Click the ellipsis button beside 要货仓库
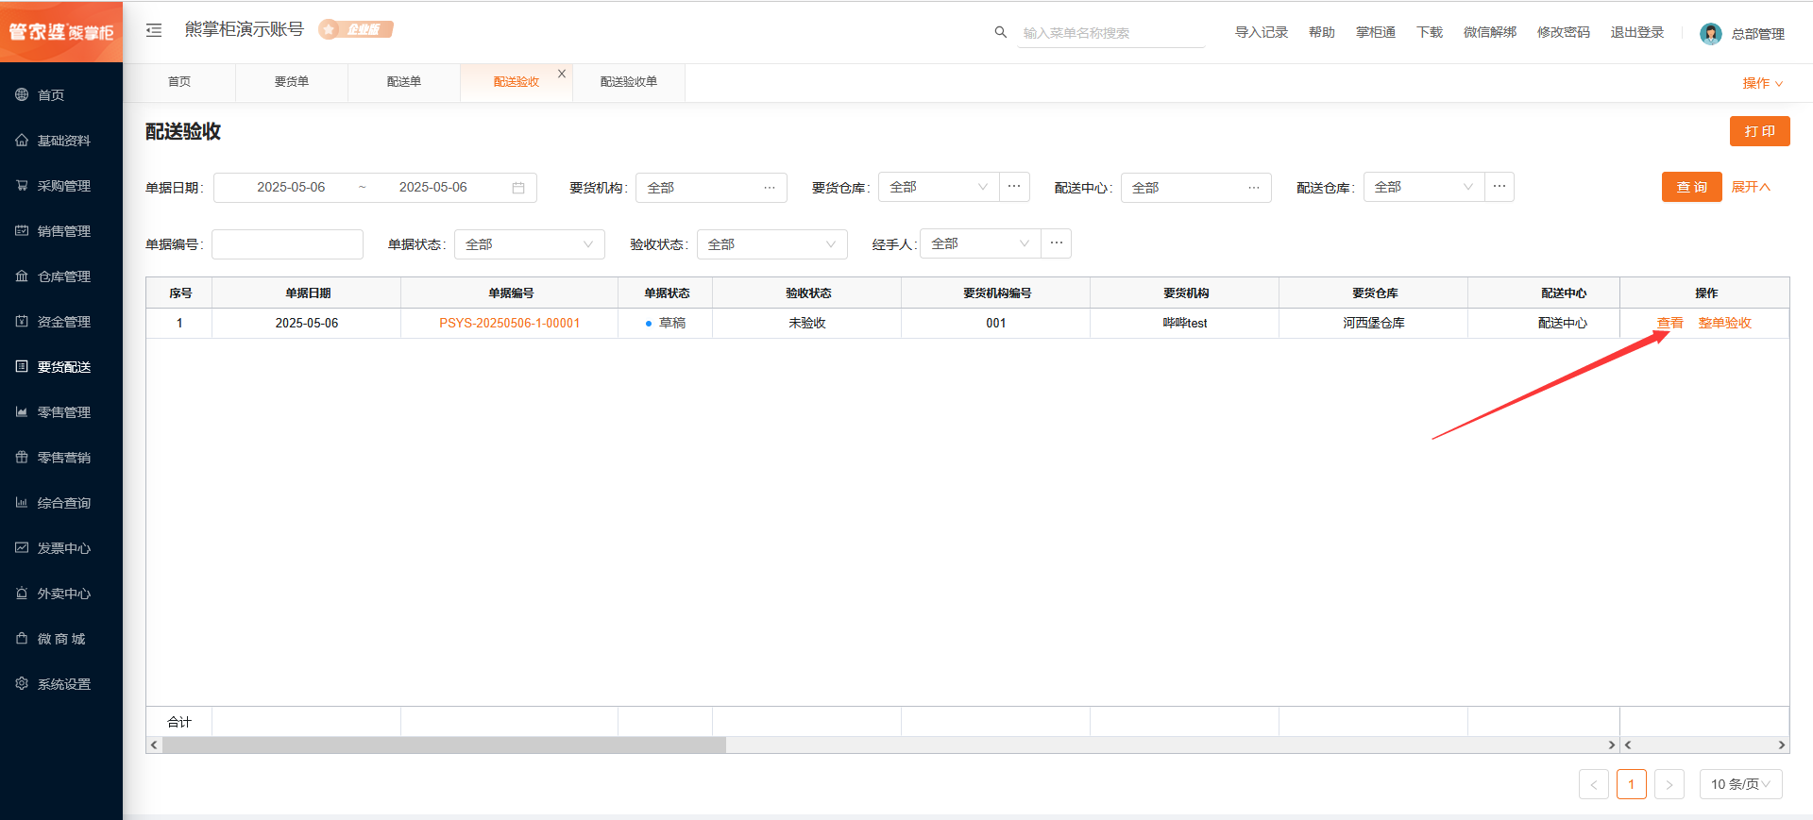Viewport: 1813px width, 820px height. click(1014, 187)
